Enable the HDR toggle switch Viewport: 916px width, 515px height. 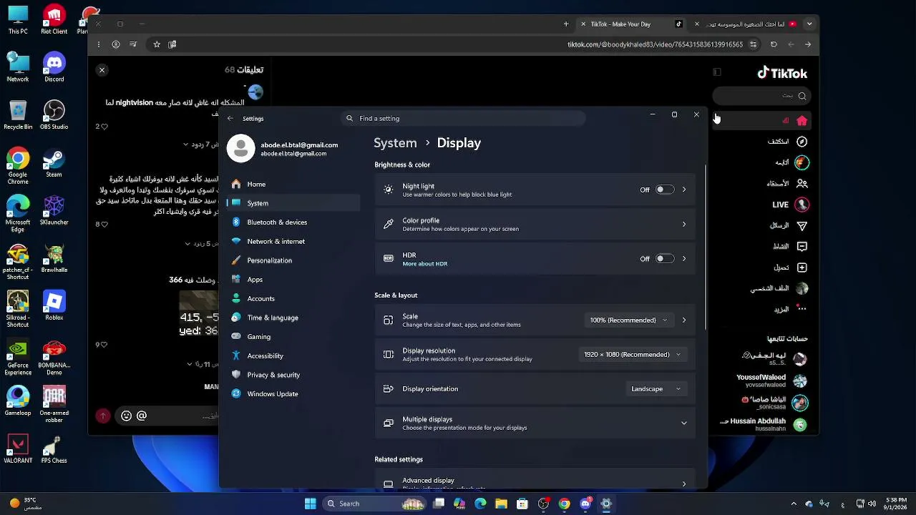click(665, 259)
